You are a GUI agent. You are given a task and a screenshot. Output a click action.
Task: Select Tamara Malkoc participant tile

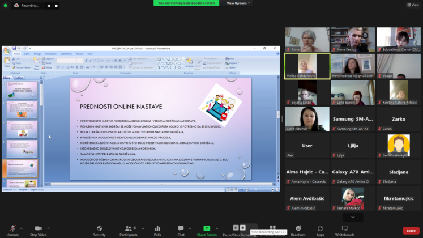click(353, 198)
